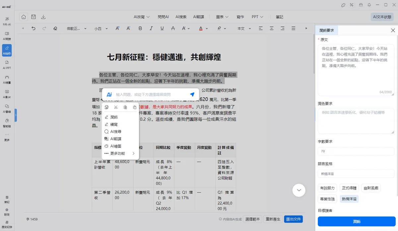Viewport: 398px width, 231px height.
Task: Open AI PPT in the left sidebar
Action: click(7, 64)
